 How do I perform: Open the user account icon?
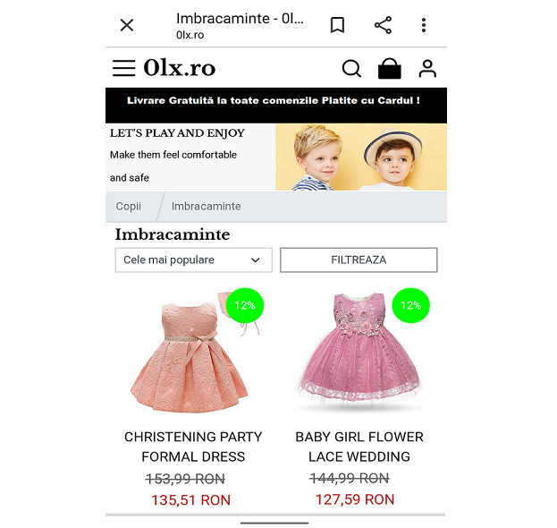point(427,69)
